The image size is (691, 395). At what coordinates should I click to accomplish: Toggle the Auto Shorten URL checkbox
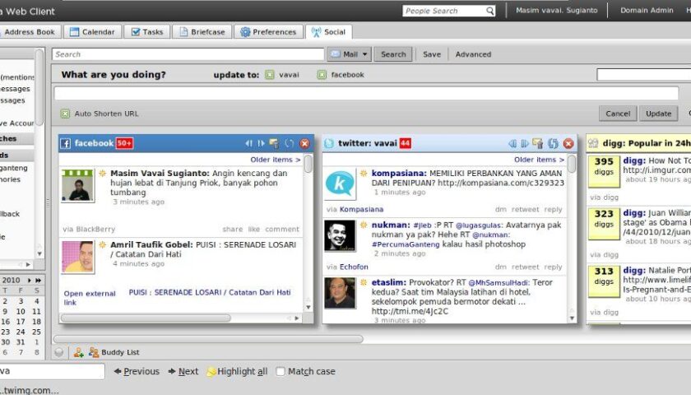(x=65, y=114)
